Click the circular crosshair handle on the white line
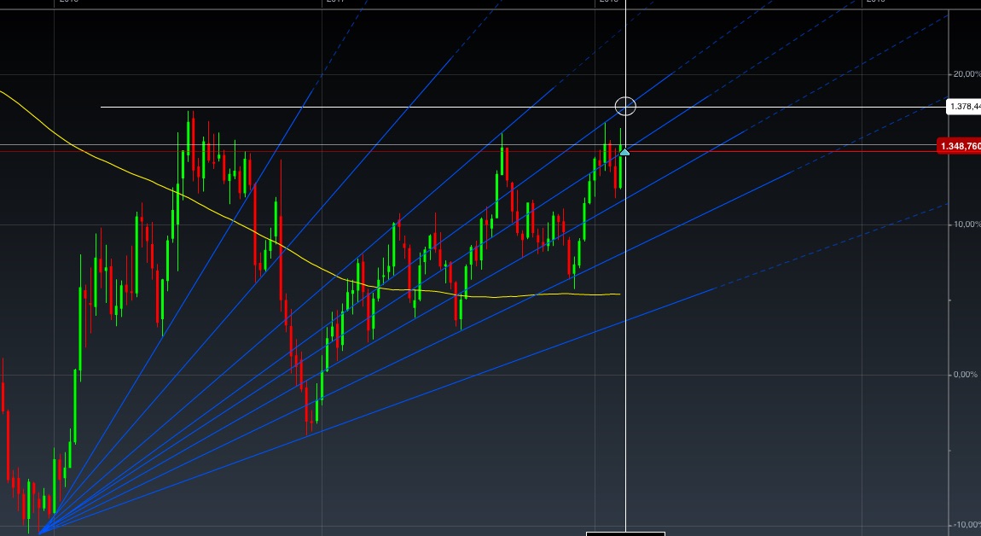This screenshot has width=981, height=536. [625, 106]
